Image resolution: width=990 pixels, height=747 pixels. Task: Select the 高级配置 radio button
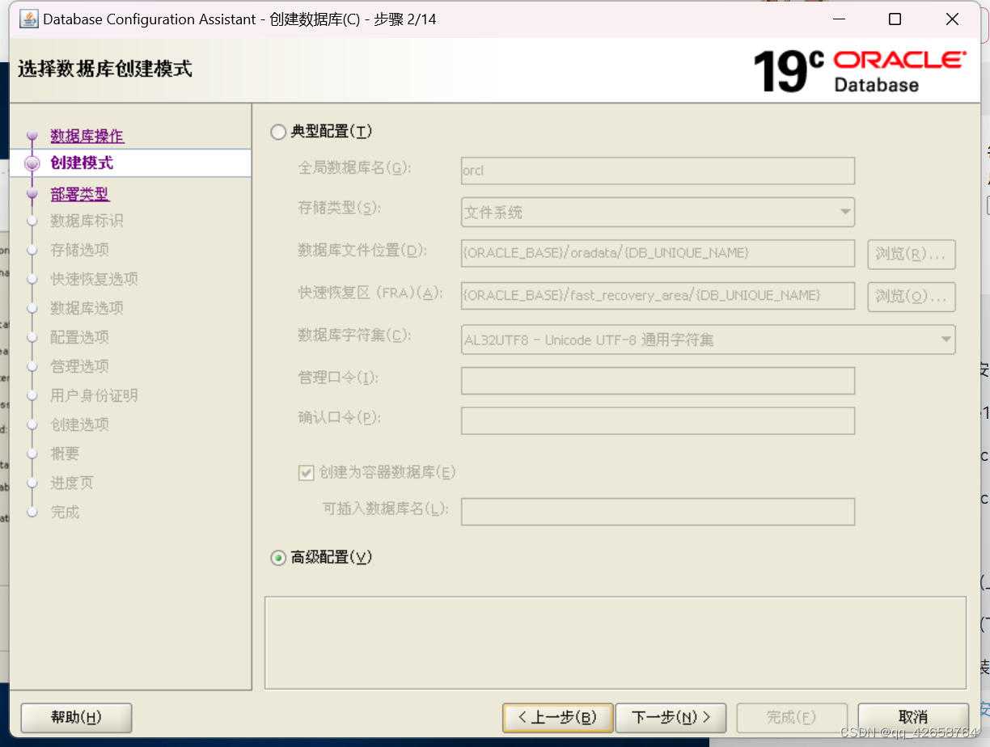coord(278,557)
